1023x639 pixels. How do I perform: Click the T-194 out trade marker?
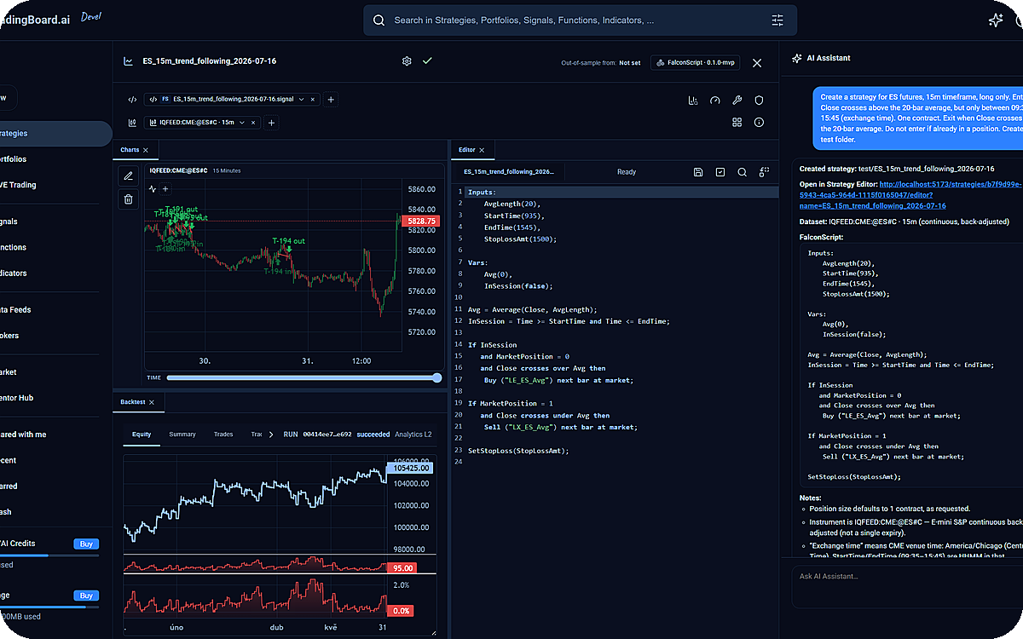[288, 242]
